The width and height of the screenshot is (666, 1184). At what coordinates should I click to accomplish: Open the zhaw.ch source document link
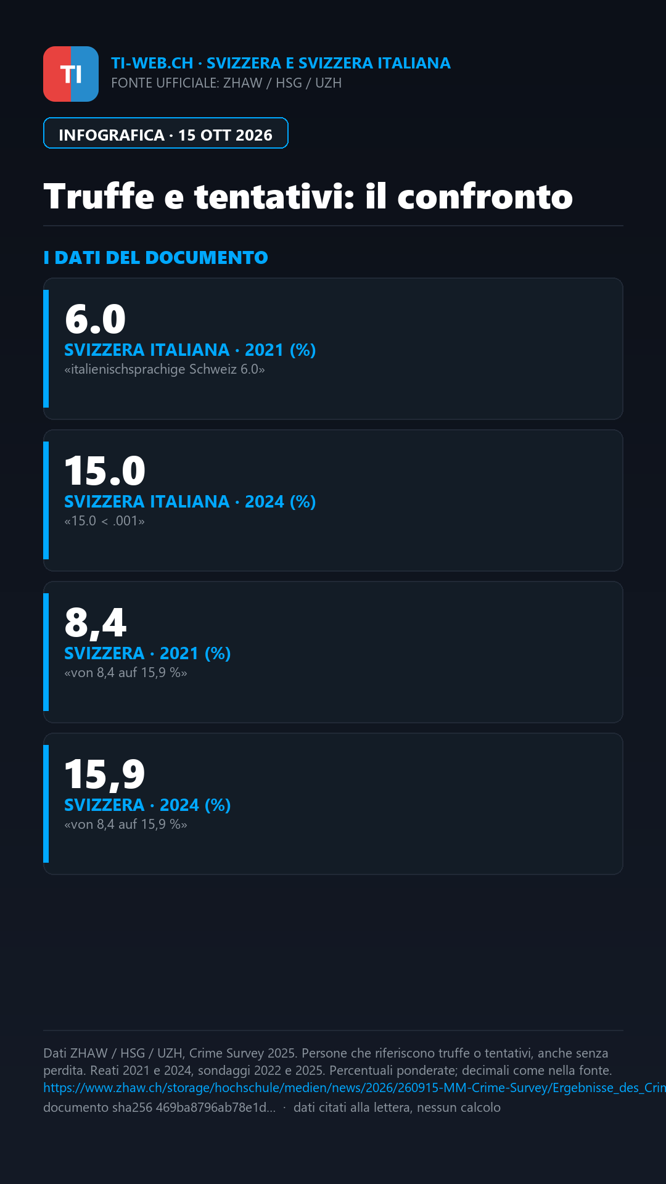coord(355,1088)
